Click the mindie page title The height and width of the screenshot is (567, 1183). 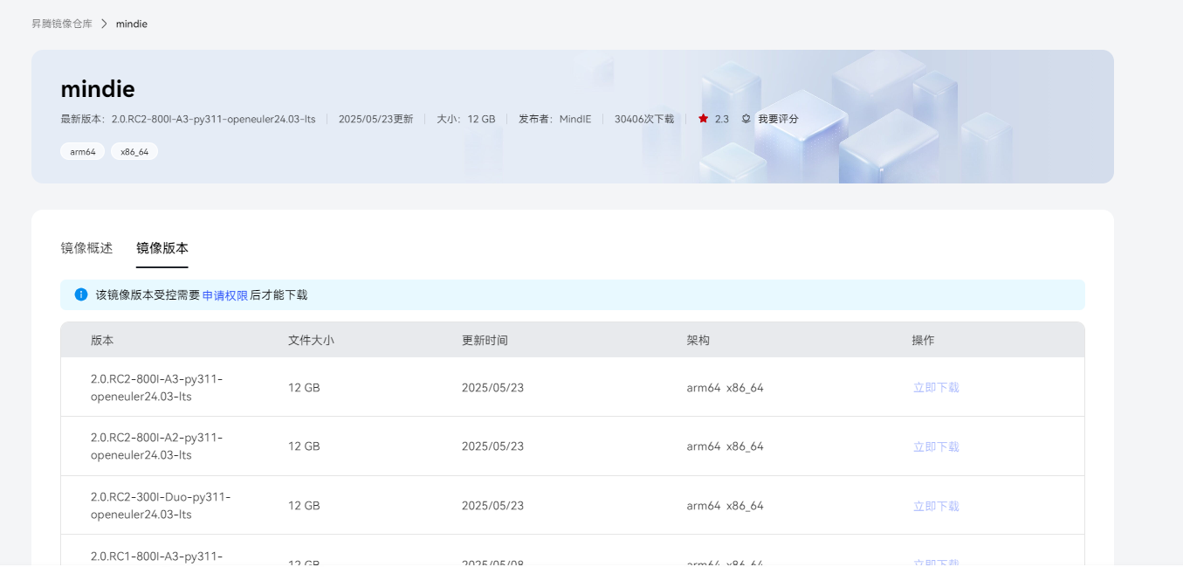98,89
